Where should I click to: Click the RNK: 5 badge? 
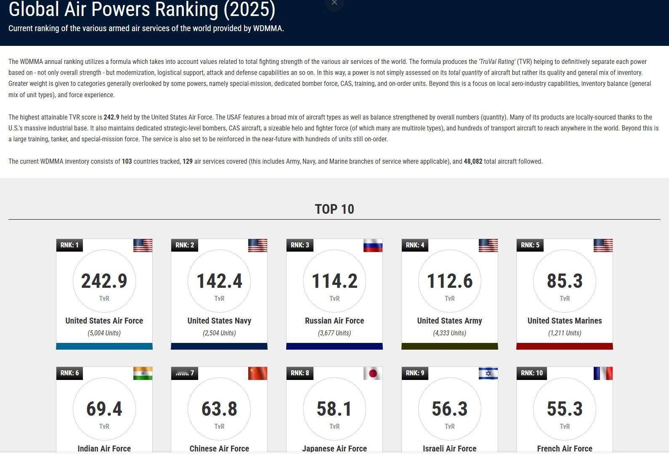530,245
